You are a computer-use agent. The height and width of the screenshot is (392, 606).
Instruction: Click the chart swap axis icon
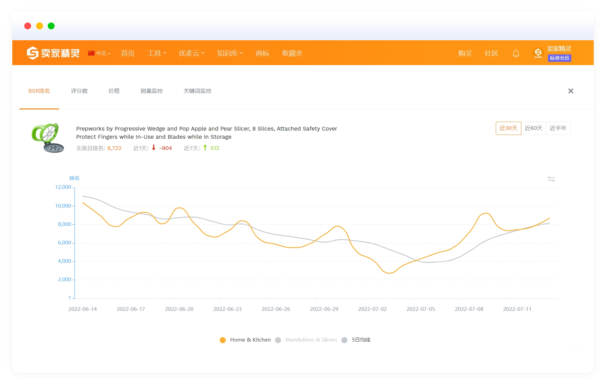click(x=551, y=179)
